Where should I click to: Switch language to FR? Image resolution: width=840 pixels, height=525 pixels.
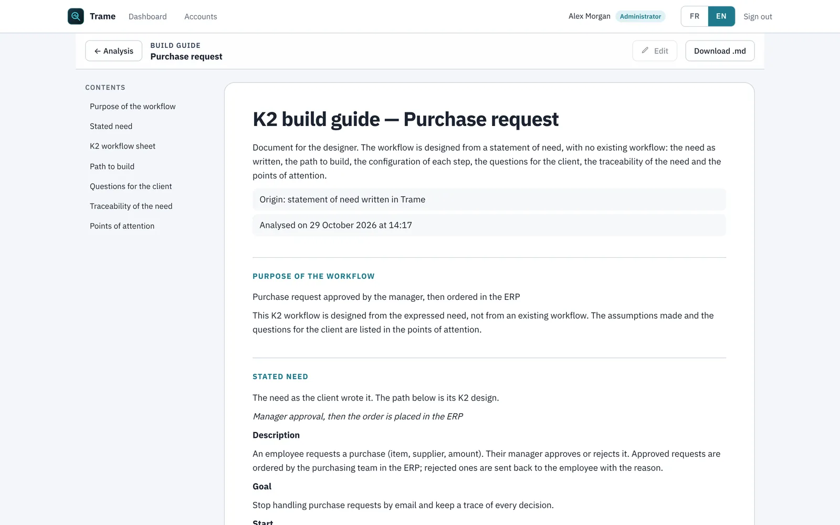coord(695,16)
